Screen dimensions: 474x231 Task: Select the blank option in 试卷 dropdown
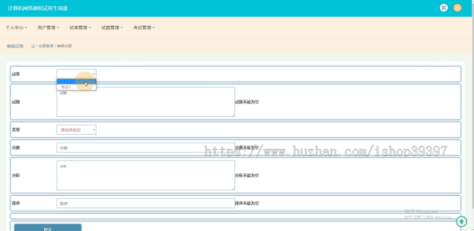coord(76,81)
